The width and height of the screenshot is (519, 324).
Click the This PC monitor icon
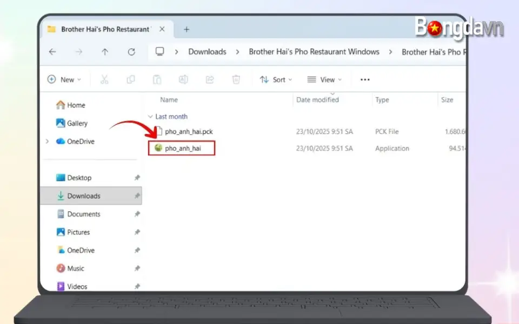point(160,52)
